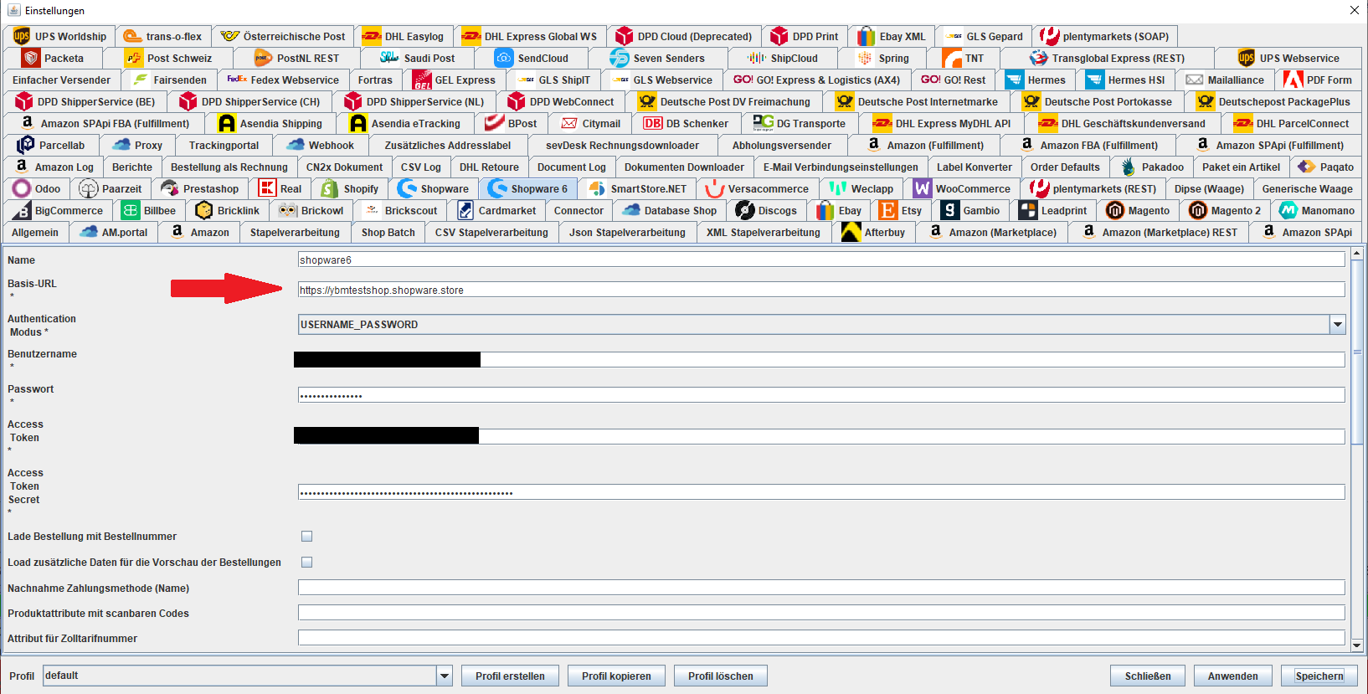Viewport: 1368px width, 694px height.
Task: Click the Profil löschen button
Action: tap(720, 676)
